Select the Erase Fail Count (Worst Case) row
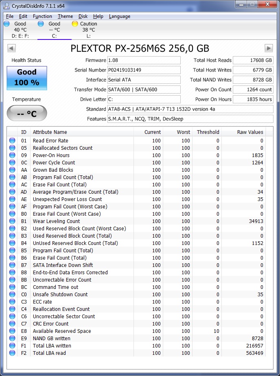This screenshot has height=376, width=280. click(136, 214)
